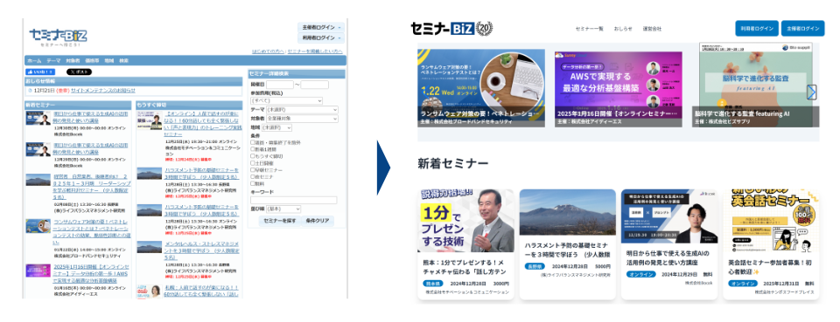Open the 主催者ログイン dropdown on the old site
This screenshot has height=322, width=840.
321,27
